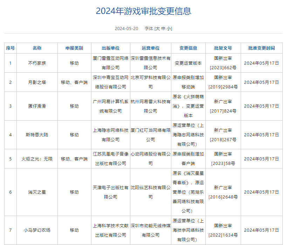Select game name 斯特恩大陆

click(x=37, y=135)
